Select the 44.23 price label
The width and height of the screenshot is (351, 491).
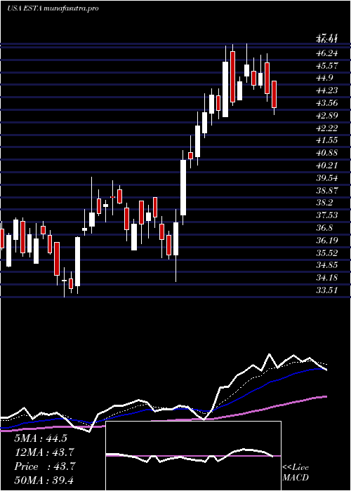(x=327, y=90)
